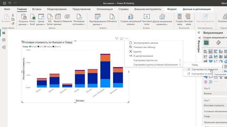Expand the Сортировка группы ось submenu

[x=154, y=60]
